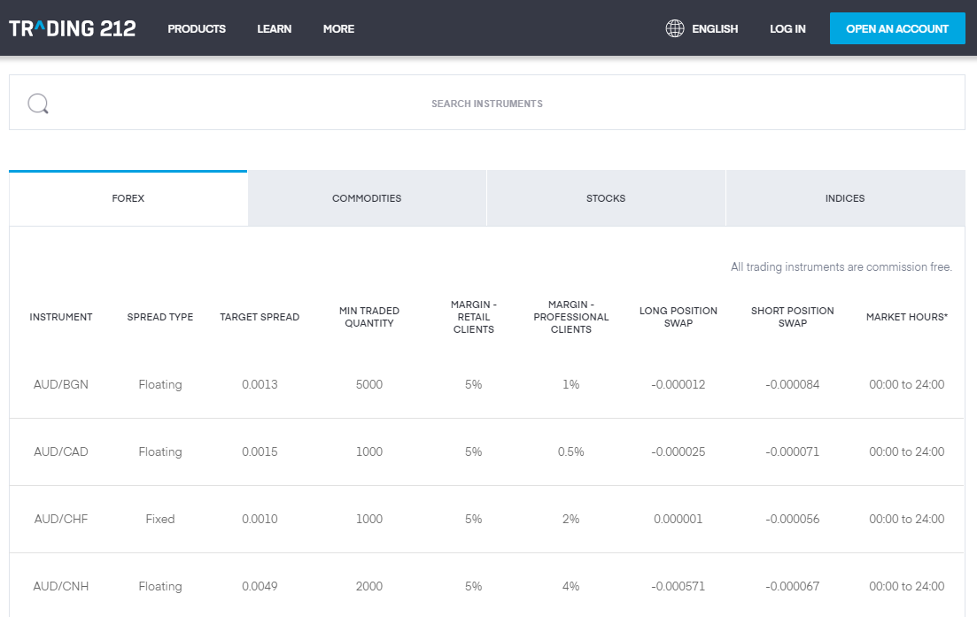Click the search magnifier icon

tap(38, 103)
